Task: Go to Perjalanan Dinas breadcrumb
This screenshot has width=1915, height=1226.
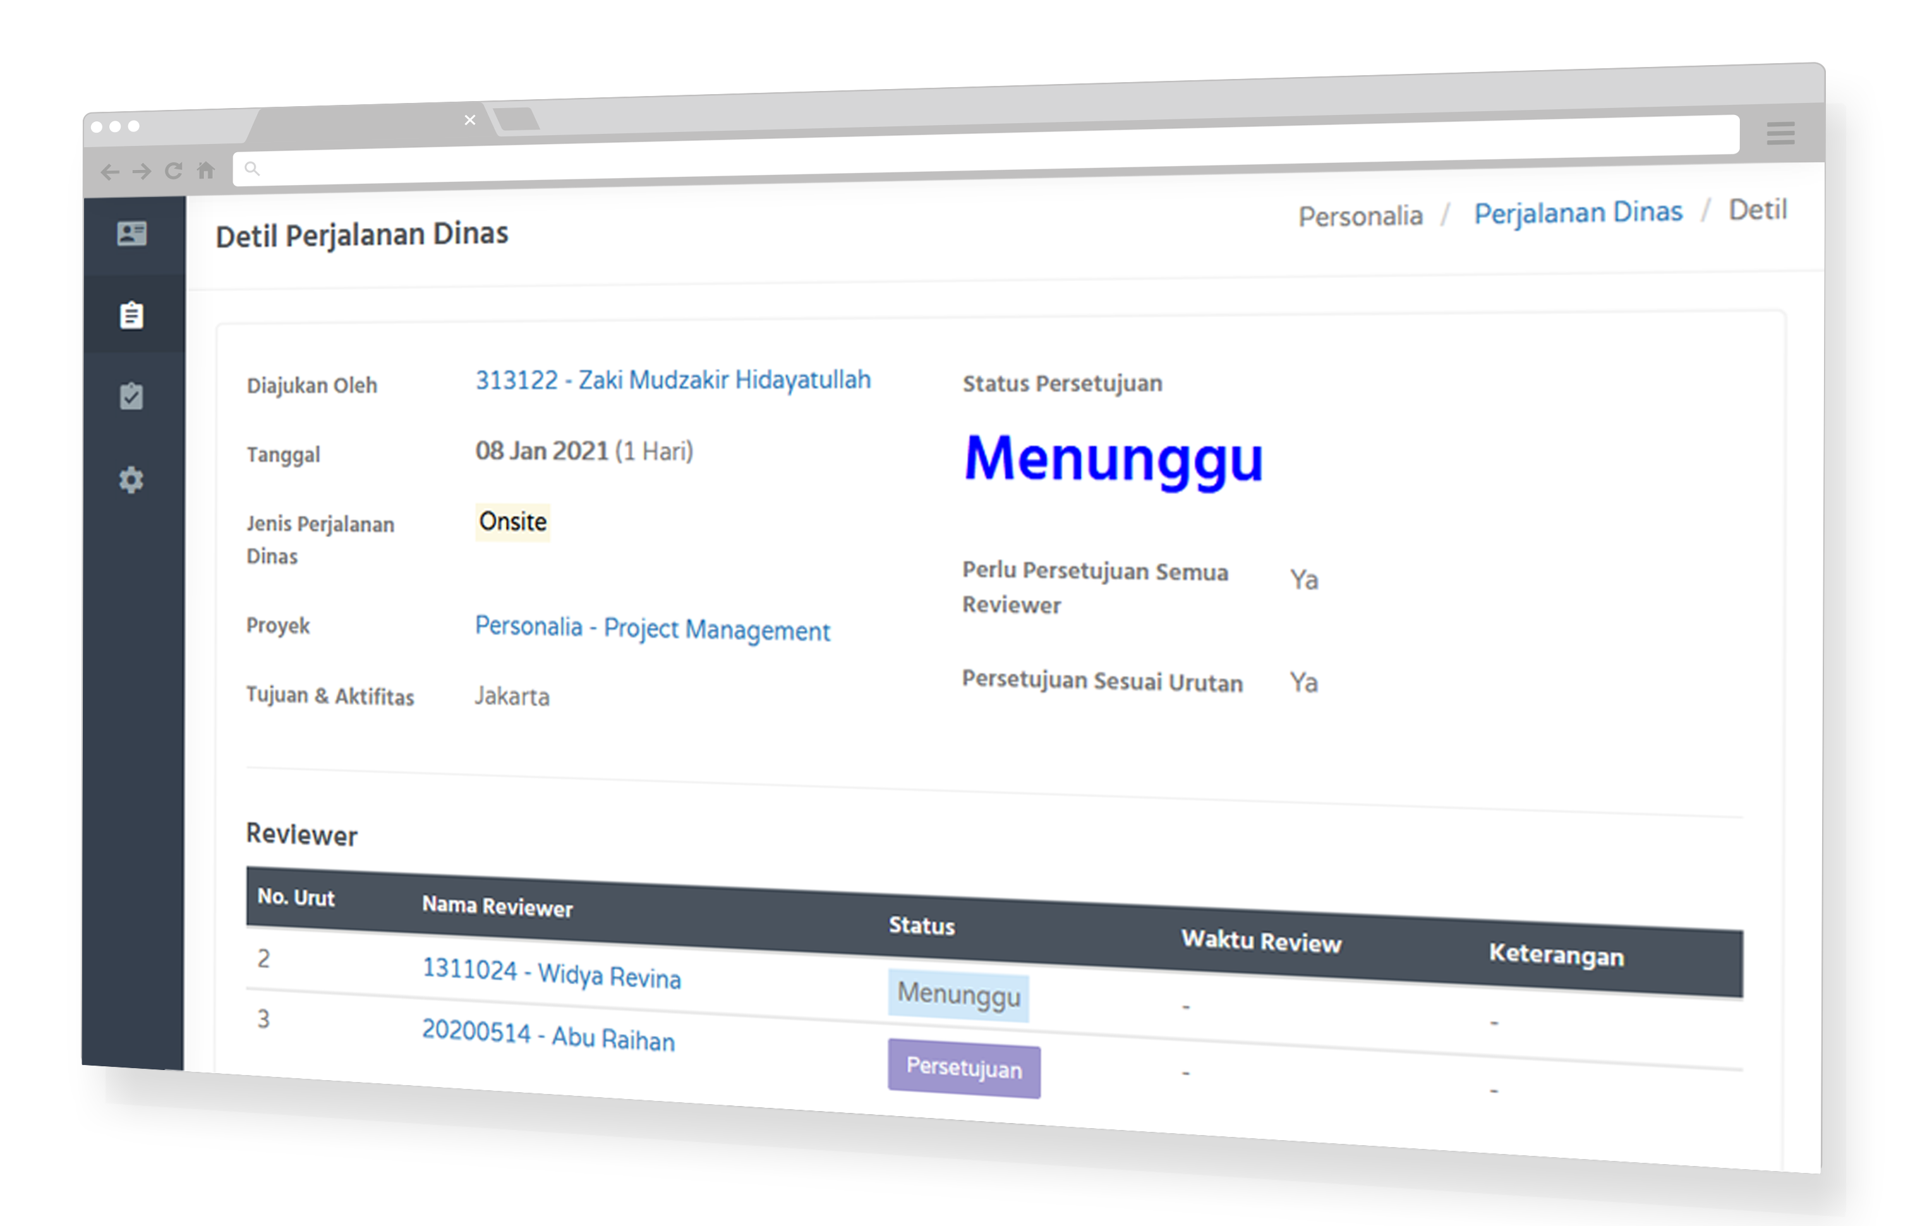Action: point(1578,213)
